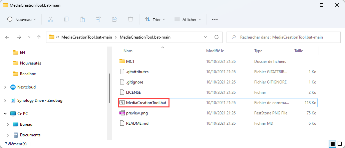Select Nouveautés folder in navigation pane

(x=30, y=63)
